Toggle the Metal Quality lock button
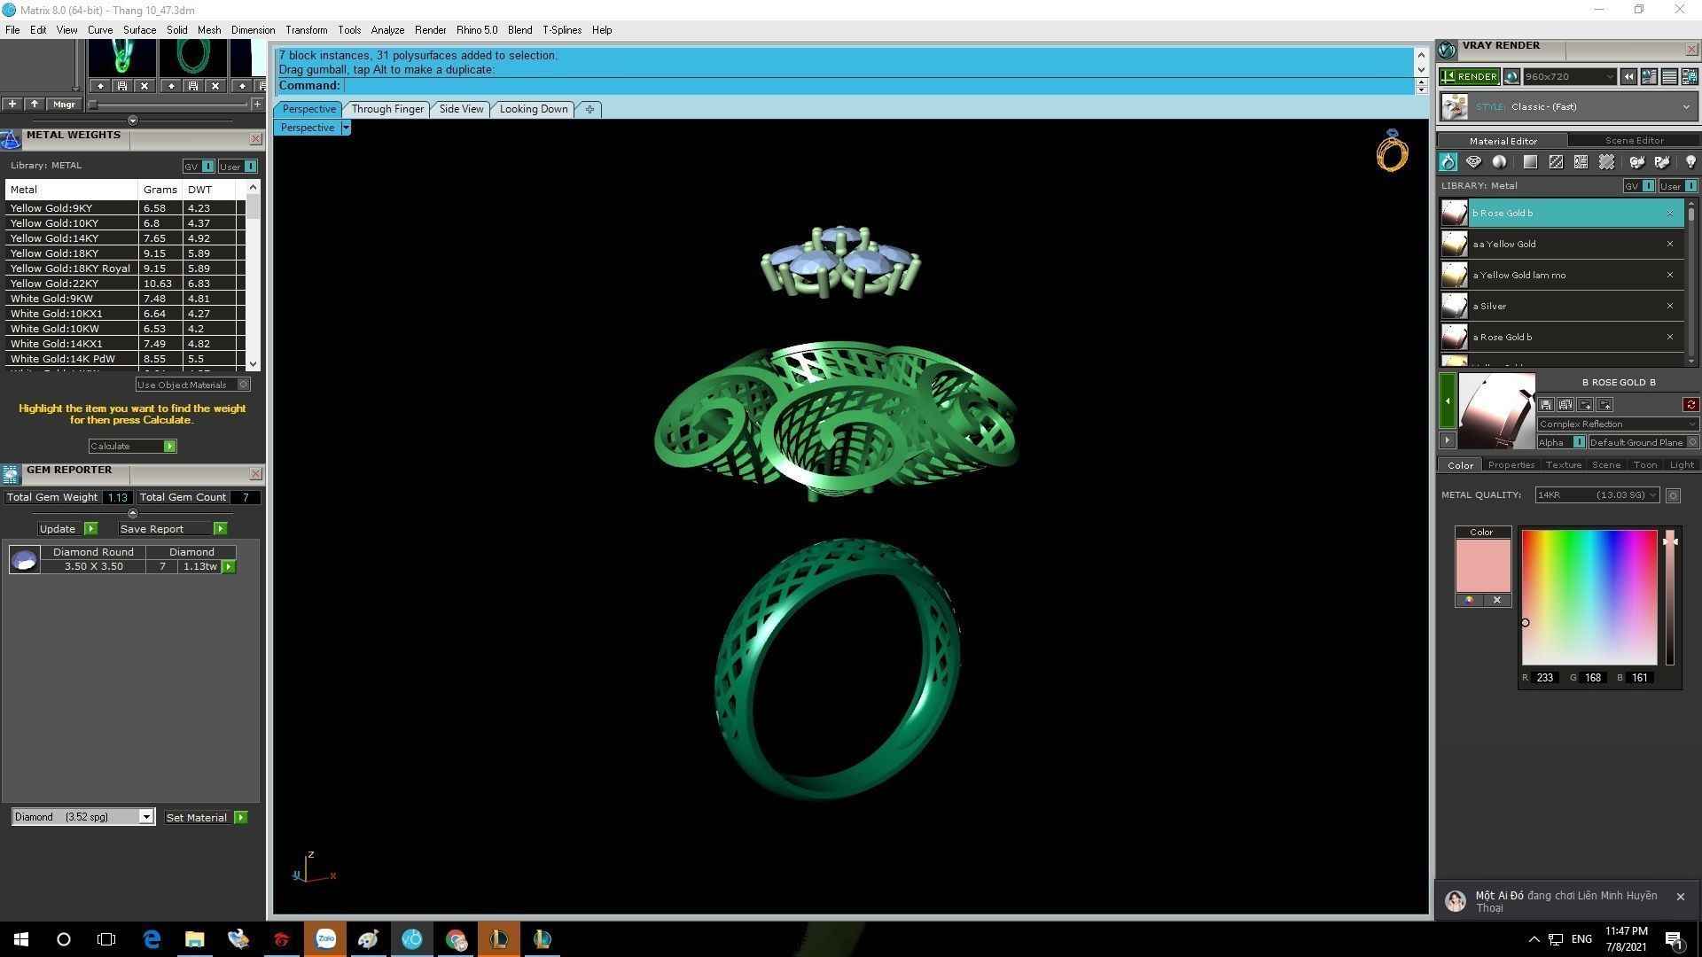This screenshot has height=957, width=1702. [x=1673, y=495]
